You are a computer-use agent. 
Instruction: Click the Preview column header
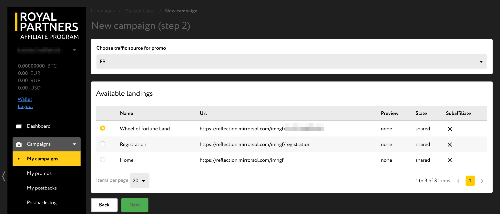click(x=390, y=113)
